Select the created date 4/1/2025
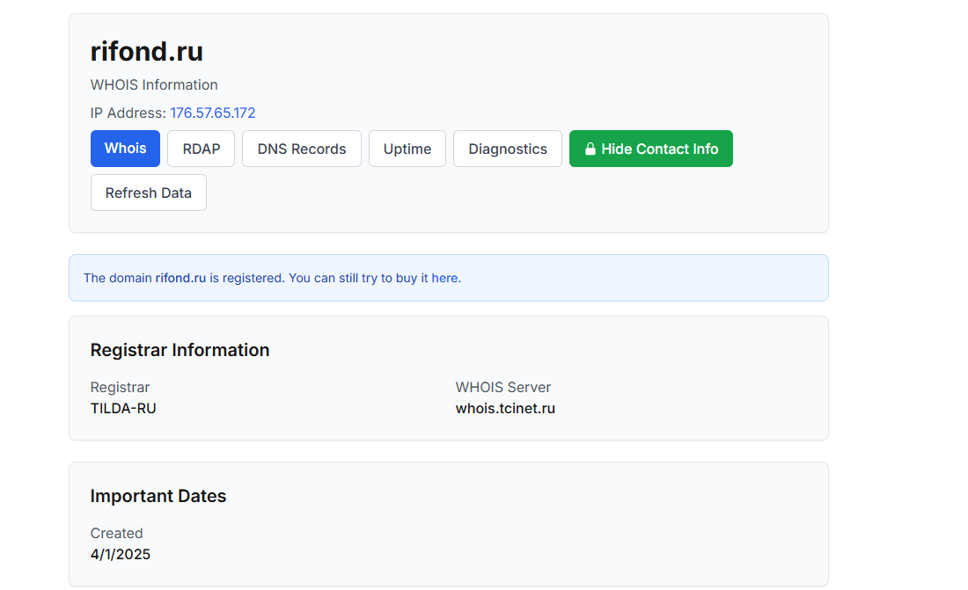Viewport: 968px width, 590px height. coord(121,554)
